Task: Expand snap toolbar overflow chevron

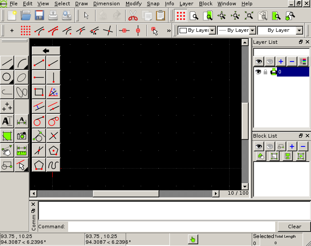Action: 169,31
